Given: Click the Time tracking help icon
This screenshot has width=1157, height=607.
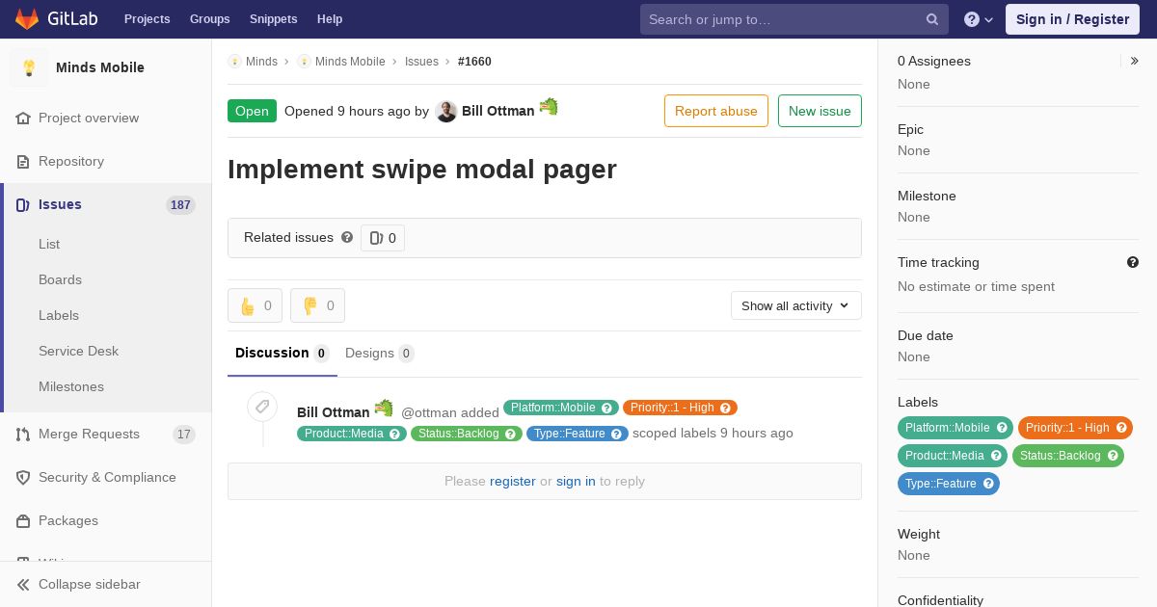Looking at the screenshot, I should pos(1133,262).
